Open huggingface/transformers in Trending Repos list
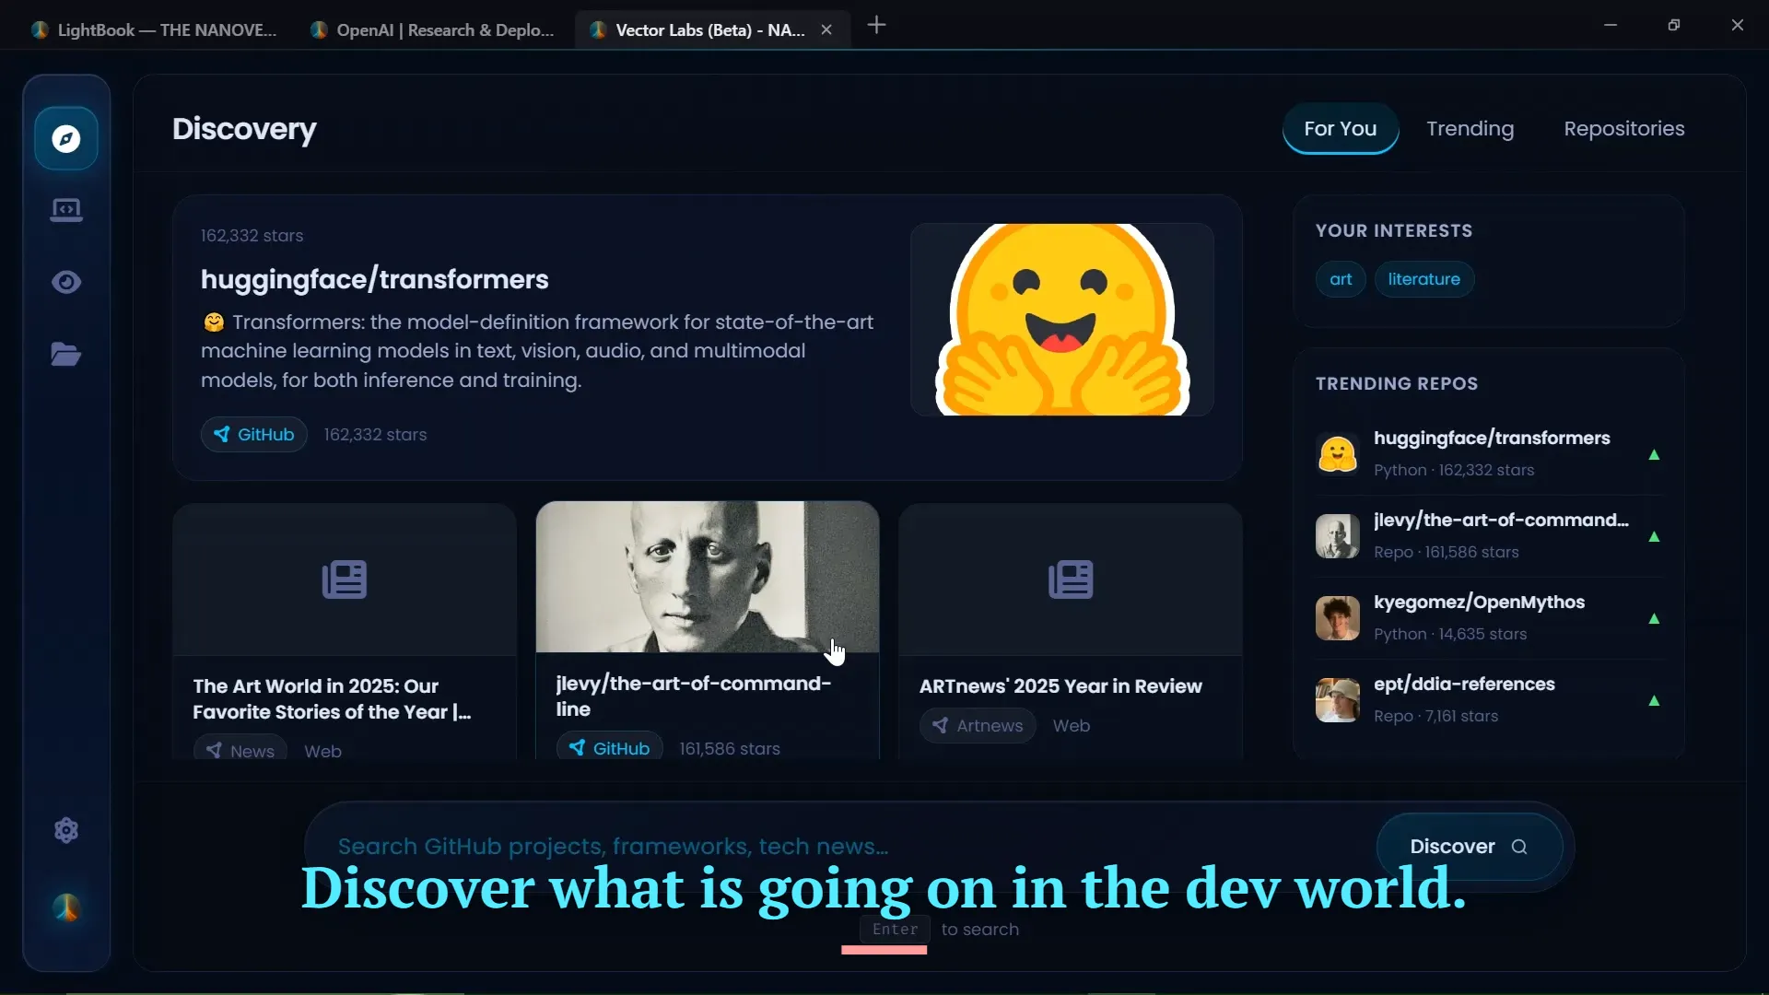1769x995 pixels. (1492, 439)
